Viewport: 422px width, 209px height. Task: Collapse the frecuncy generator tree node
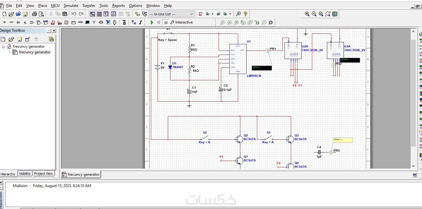tap(3, 46)
